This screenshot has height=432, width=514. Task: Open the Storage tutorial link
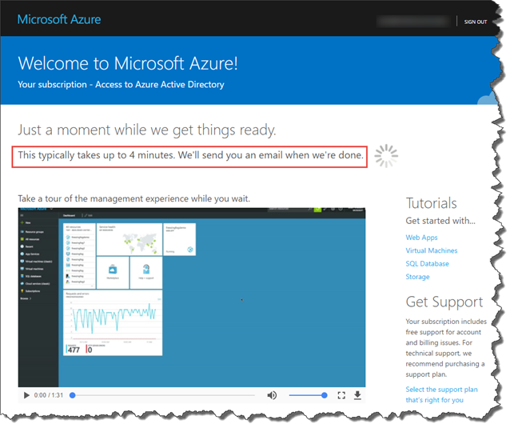pos(417,277)
